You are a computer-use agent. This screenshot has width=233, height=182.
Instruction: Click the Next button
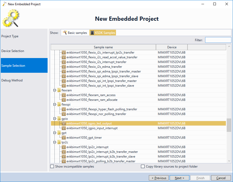[179, 178]
